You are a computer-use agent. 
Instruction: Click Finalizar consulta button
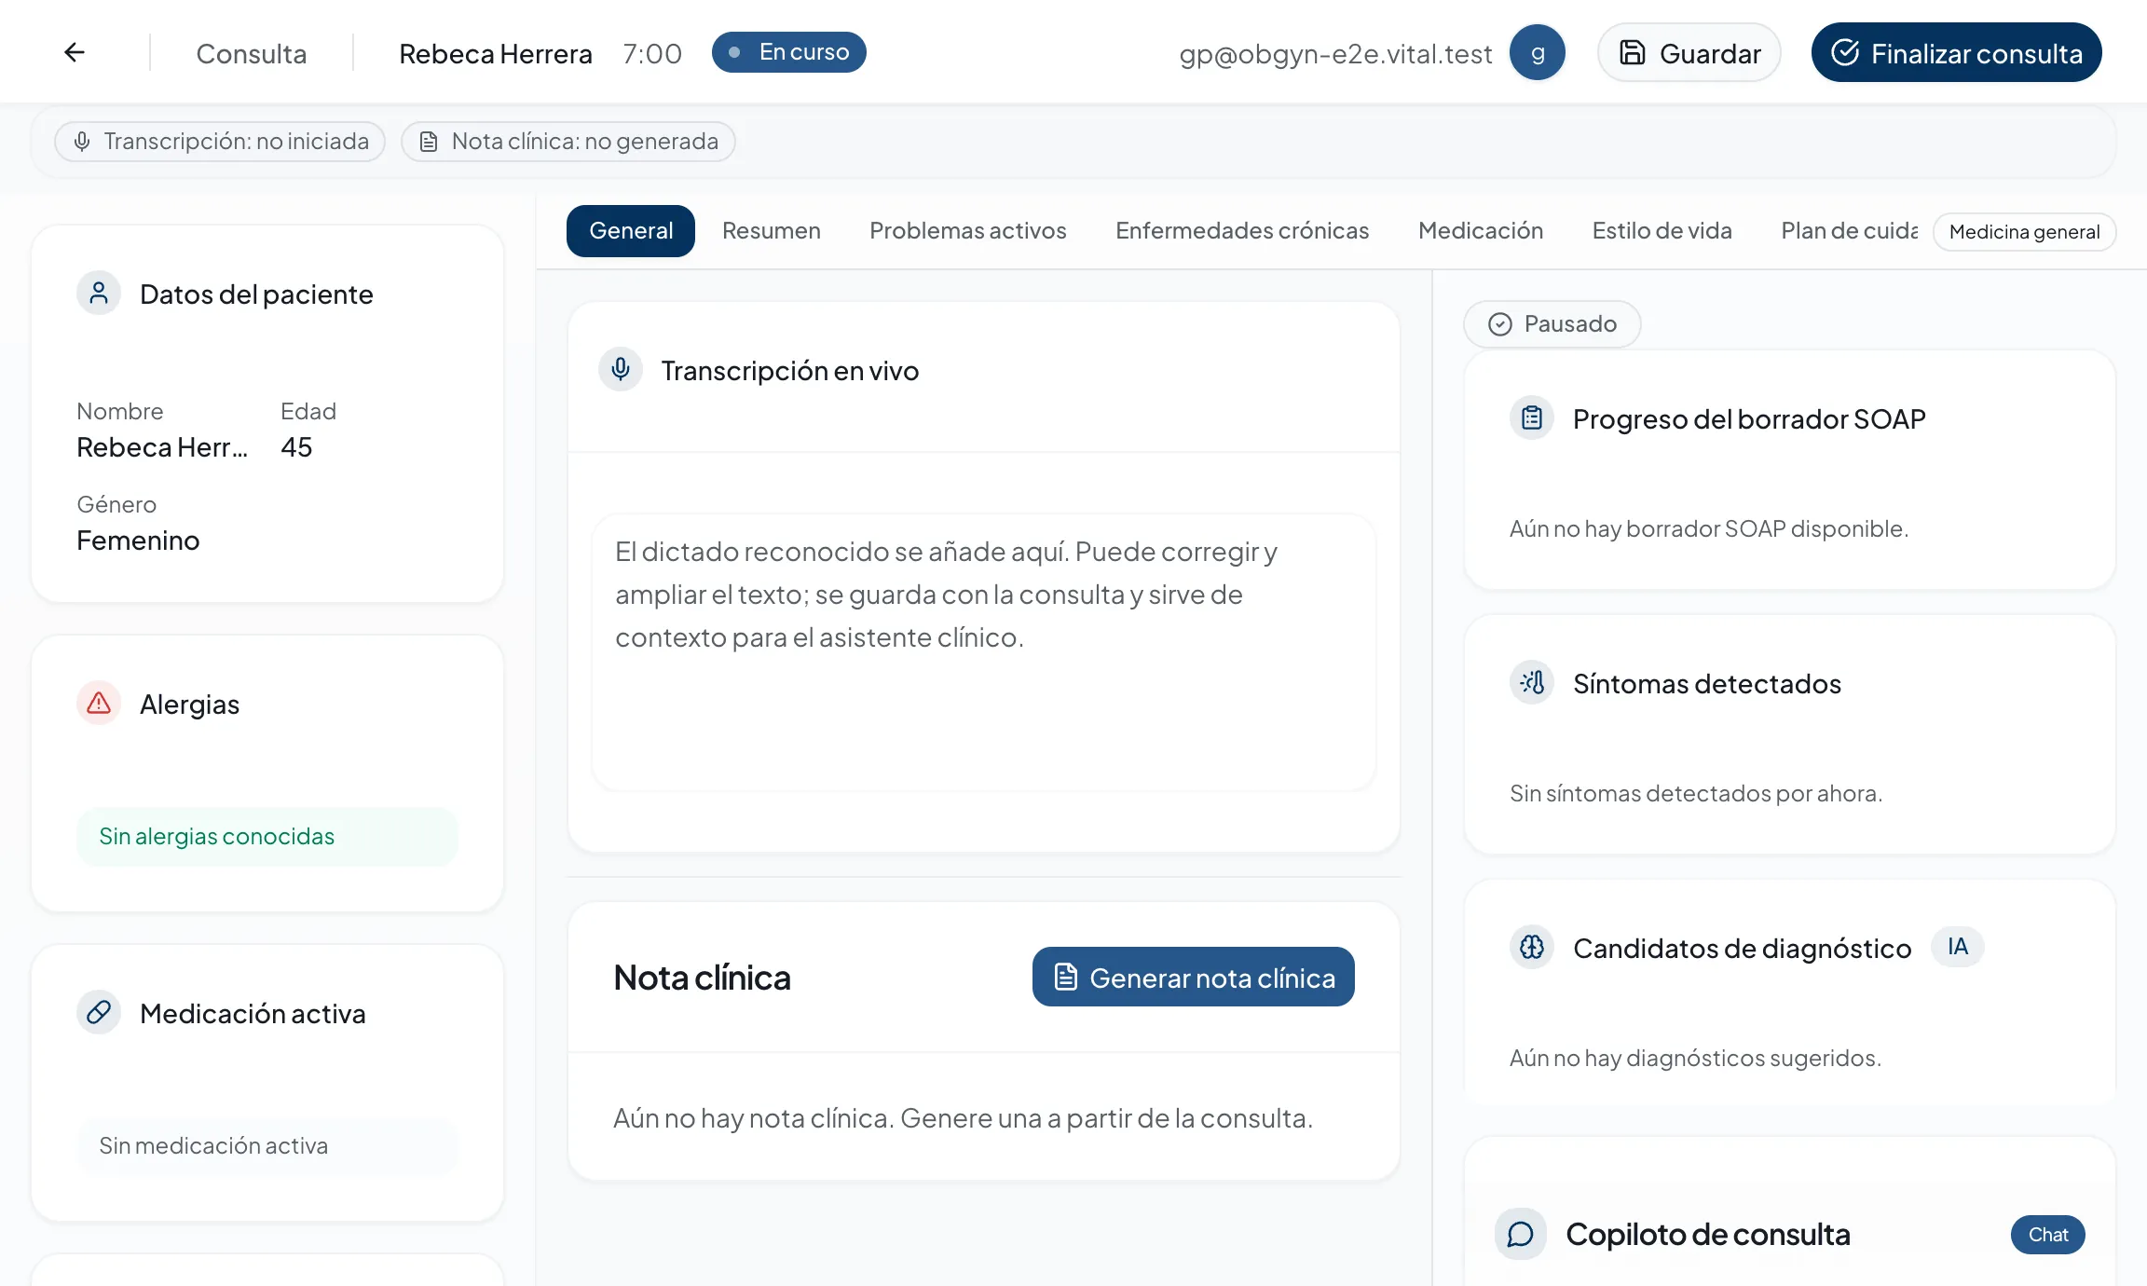1957,52
